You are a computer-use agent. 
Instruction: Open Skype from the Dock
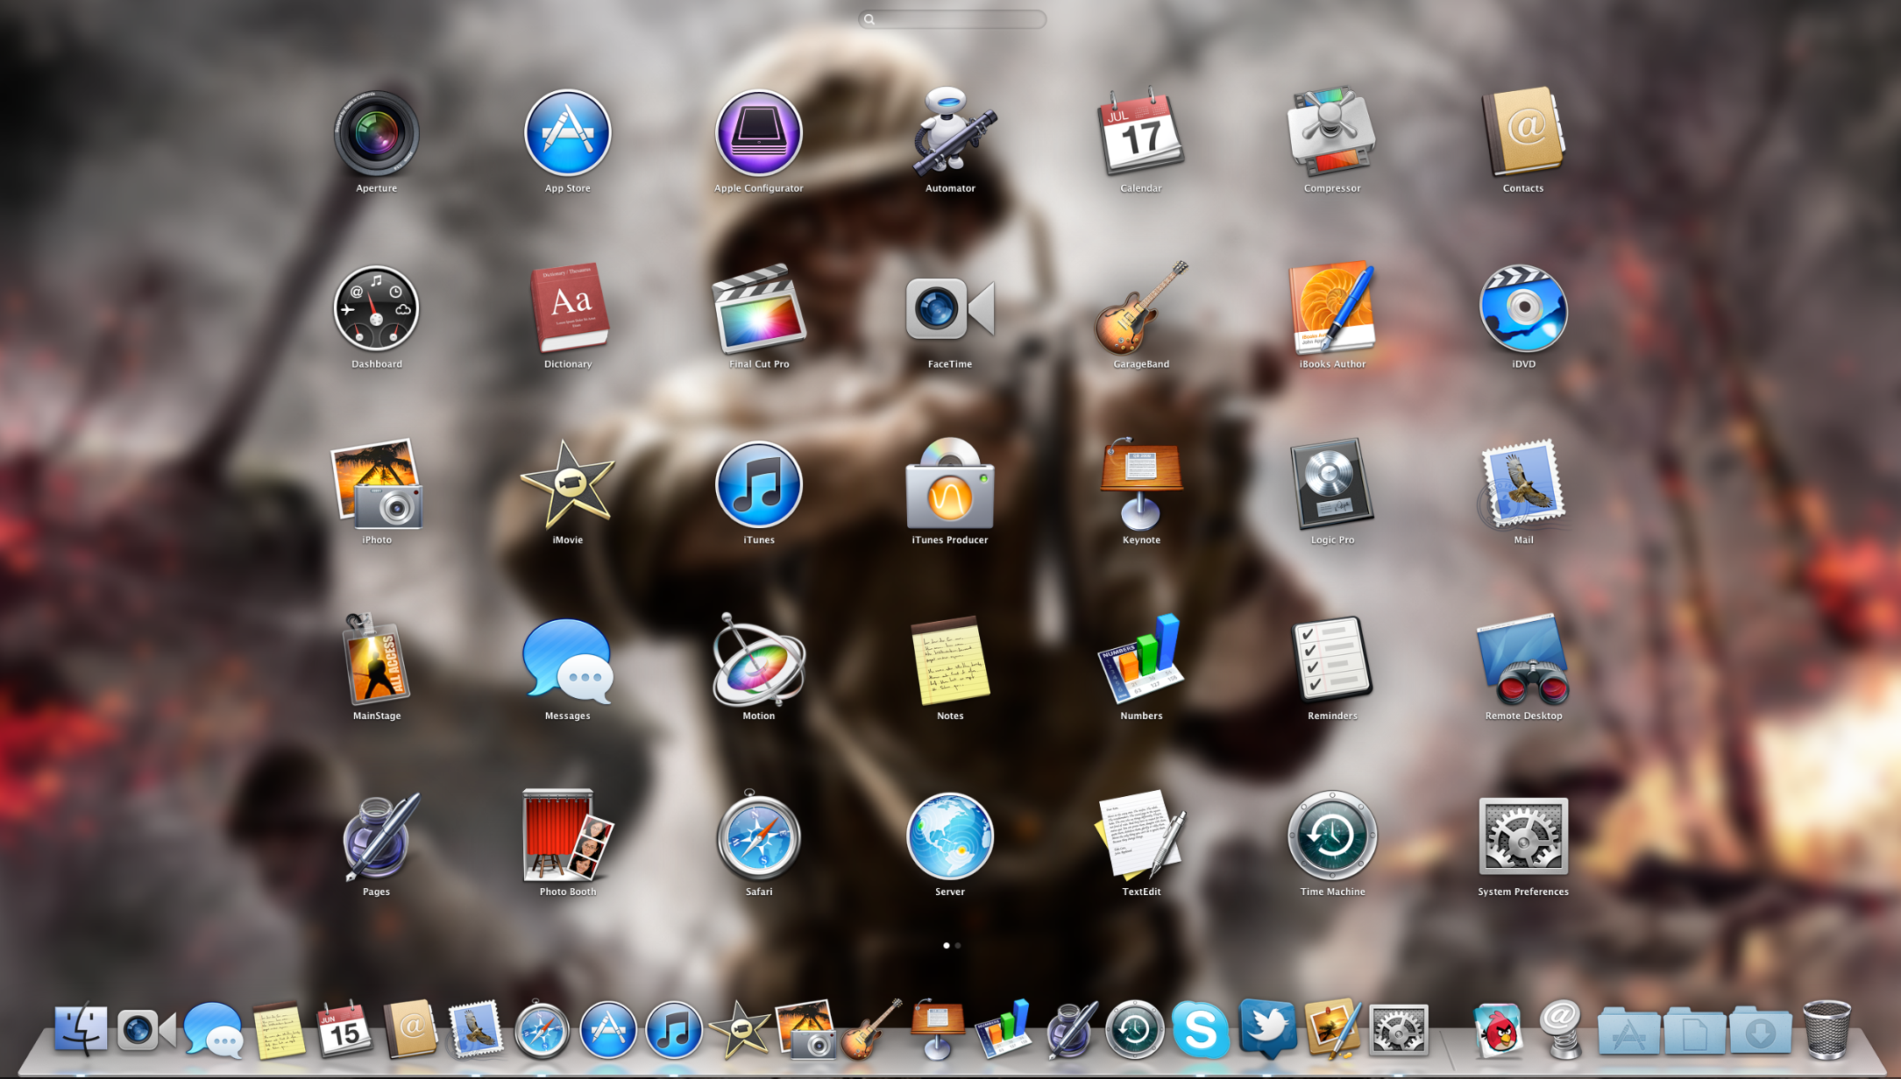(1200, 1030)
